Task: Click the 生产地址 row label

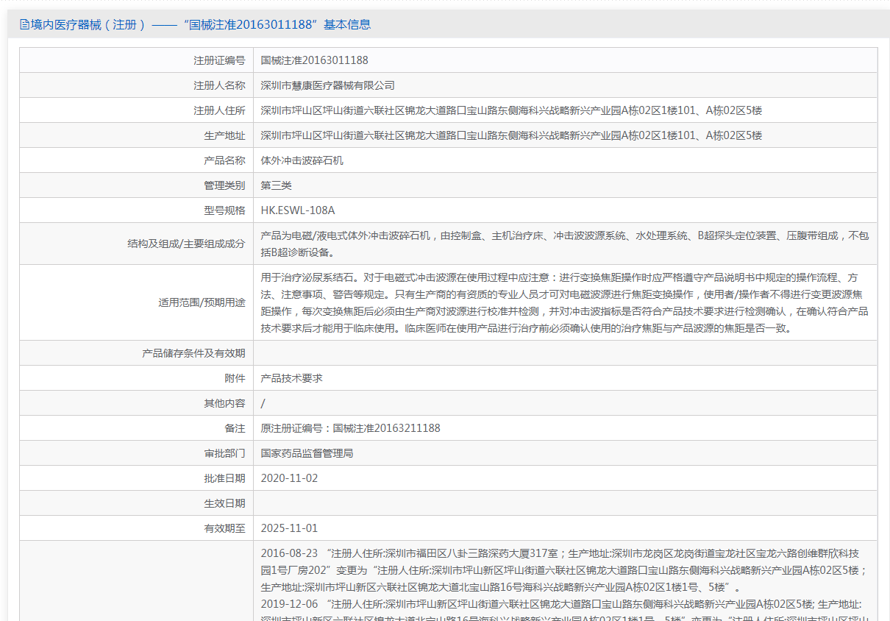Action: coord(224,135)
